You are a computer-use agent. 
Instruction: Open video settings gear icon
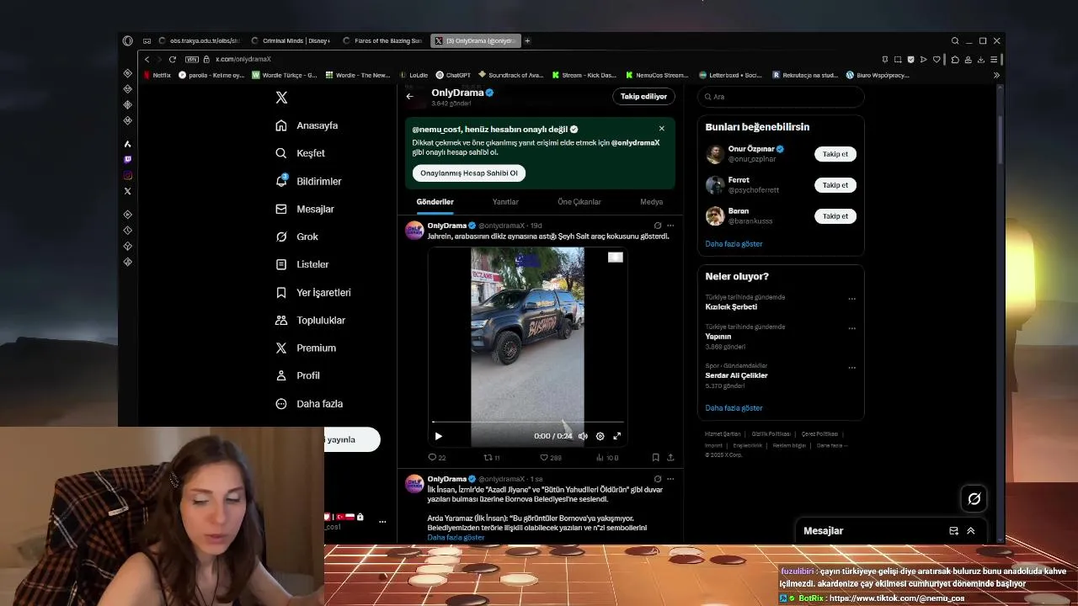click(600, 436)
